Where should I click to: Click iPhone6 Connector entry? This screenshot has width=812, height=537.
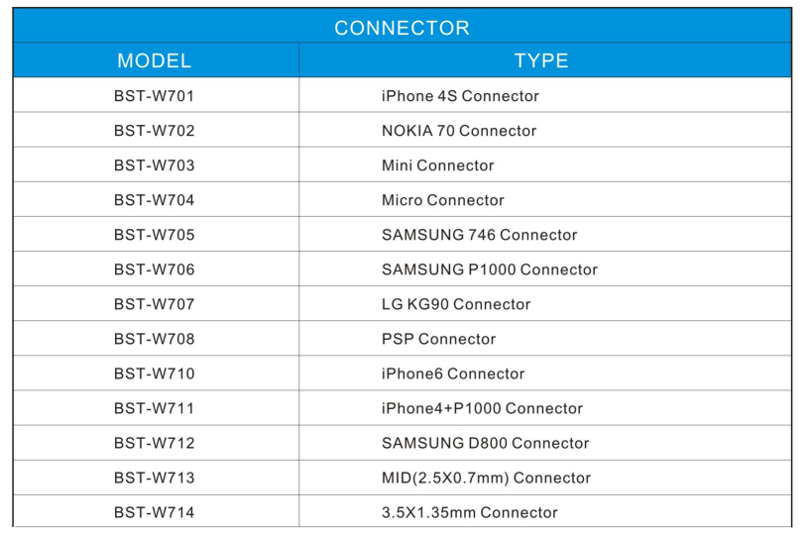(x=453, y=373)
